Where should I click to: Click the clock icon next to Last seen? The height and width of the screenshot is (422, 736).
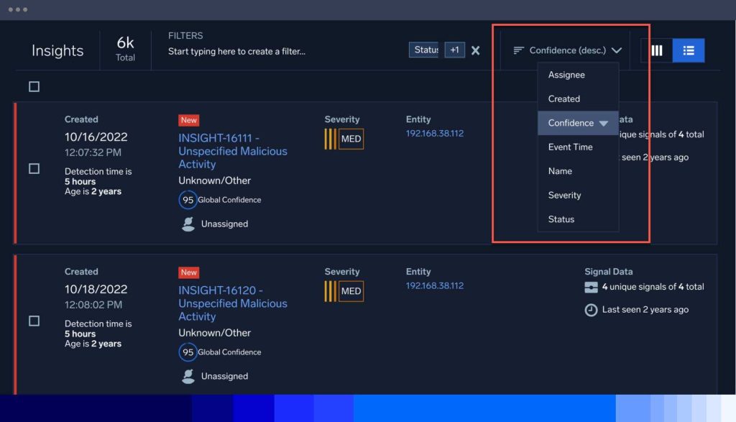pos(592,309)
